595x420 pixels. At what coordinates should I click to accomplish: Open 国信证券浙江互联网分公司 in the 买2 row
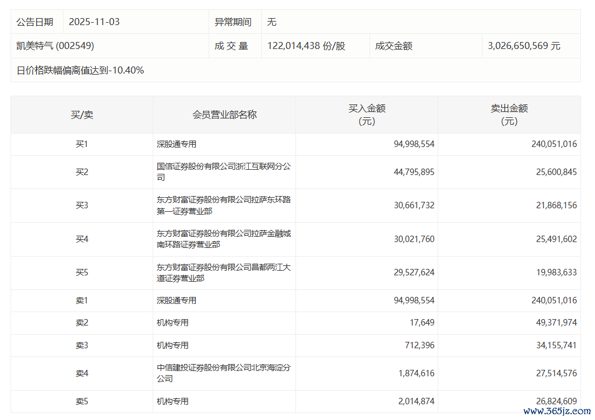(x=224, y=172)
